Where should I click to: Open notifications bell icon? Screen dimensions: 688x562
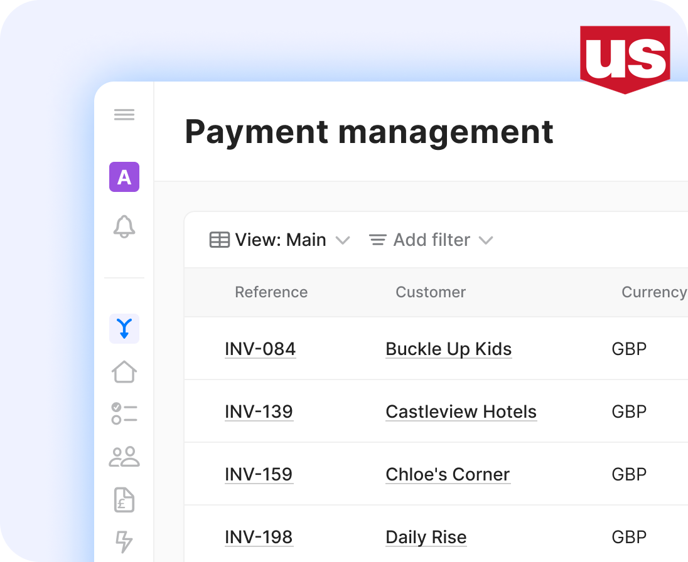click(x=124, y=226)
